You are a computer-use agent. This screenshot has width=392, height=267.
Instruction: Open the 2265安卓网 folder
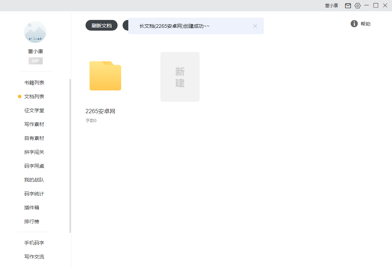click(x=105, y=76)
